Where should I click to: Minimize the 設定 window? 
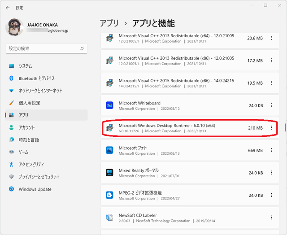[x=251, y=5]
